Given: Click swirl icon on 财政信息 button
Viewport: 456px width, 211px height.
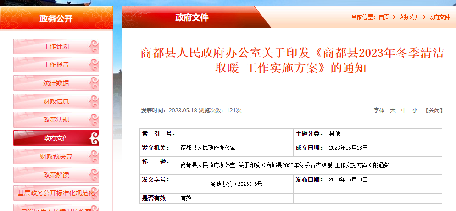Looking at the screenshot, I should pyautogui.click(x=93, y=101).
